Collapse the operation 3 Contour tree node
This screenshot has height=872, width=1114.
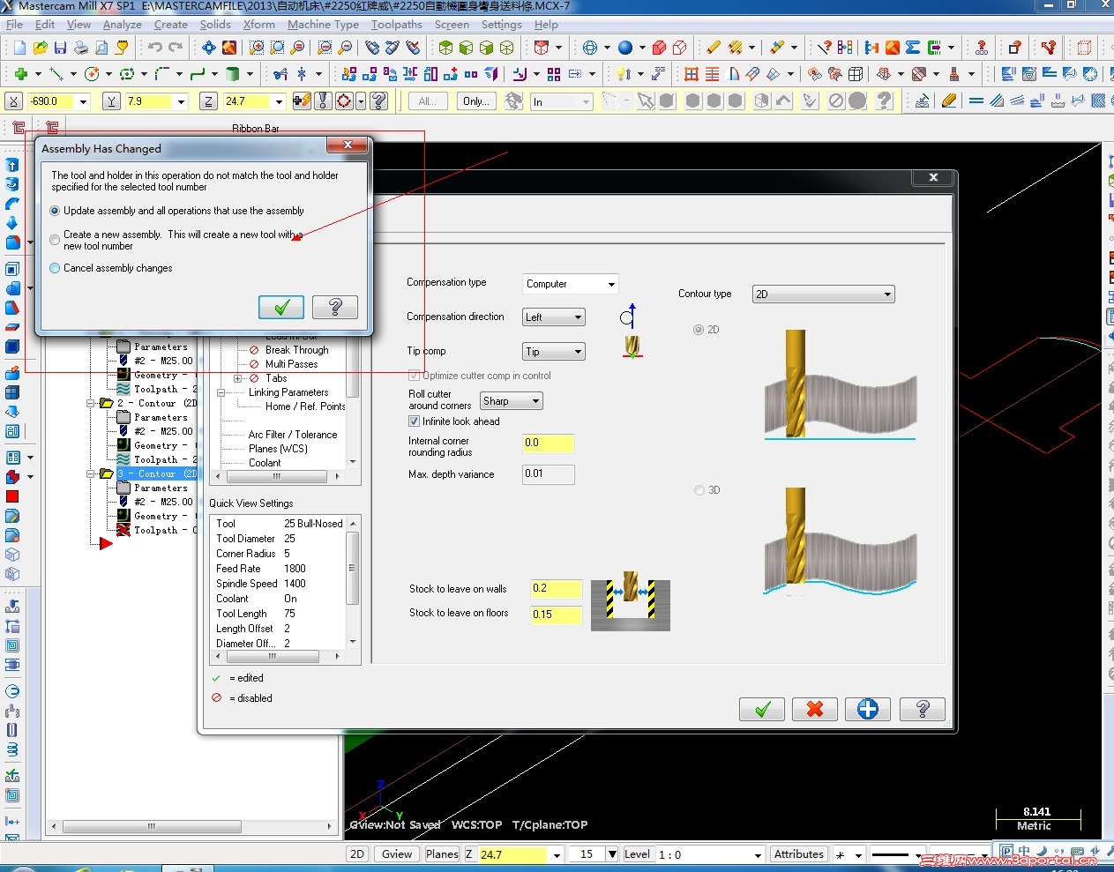[x=91, y=473]
